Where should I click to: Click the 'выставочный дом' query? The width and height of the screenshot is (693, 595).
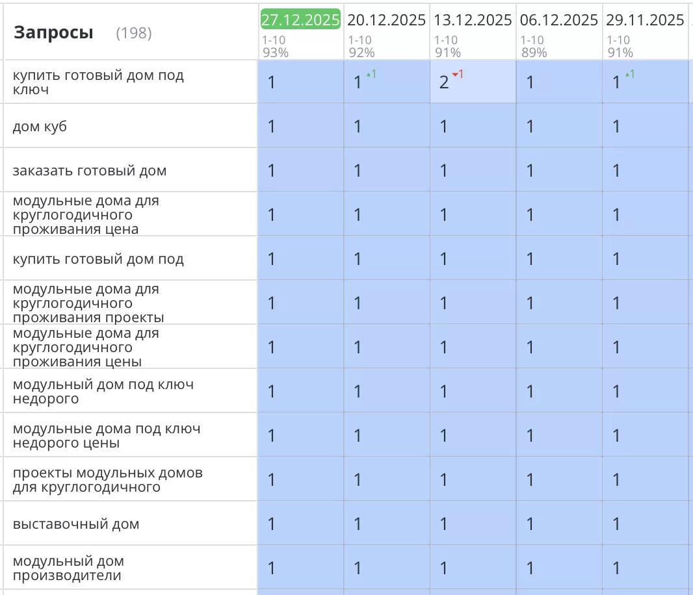tap(76, 524)
